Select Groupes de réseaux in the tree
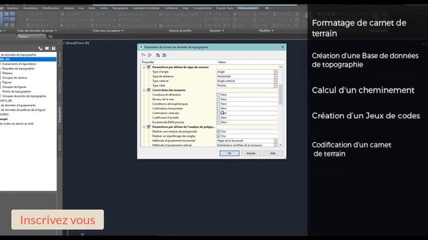The width and height of the screenshot is (428, 240). click(x=15, y=78)
